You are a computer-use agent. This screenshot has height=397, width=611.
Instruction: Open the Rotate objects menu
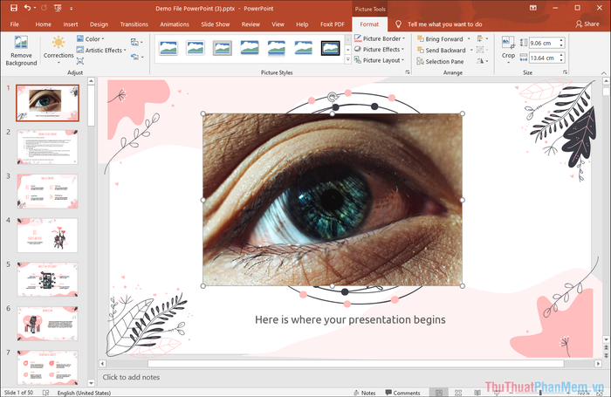(483, 61)
